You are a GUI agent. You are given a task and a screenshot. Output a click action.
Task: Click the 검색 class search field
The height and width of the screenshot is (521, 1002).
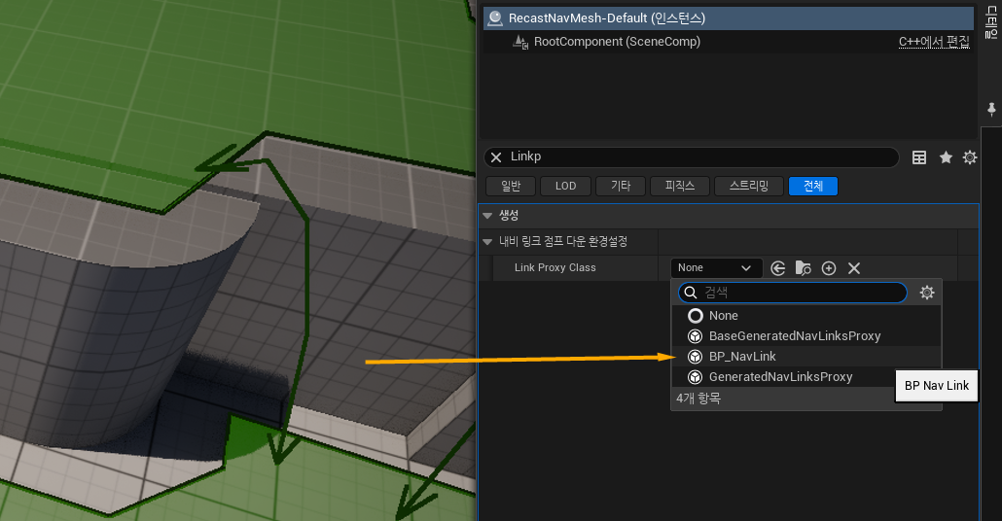793,293
